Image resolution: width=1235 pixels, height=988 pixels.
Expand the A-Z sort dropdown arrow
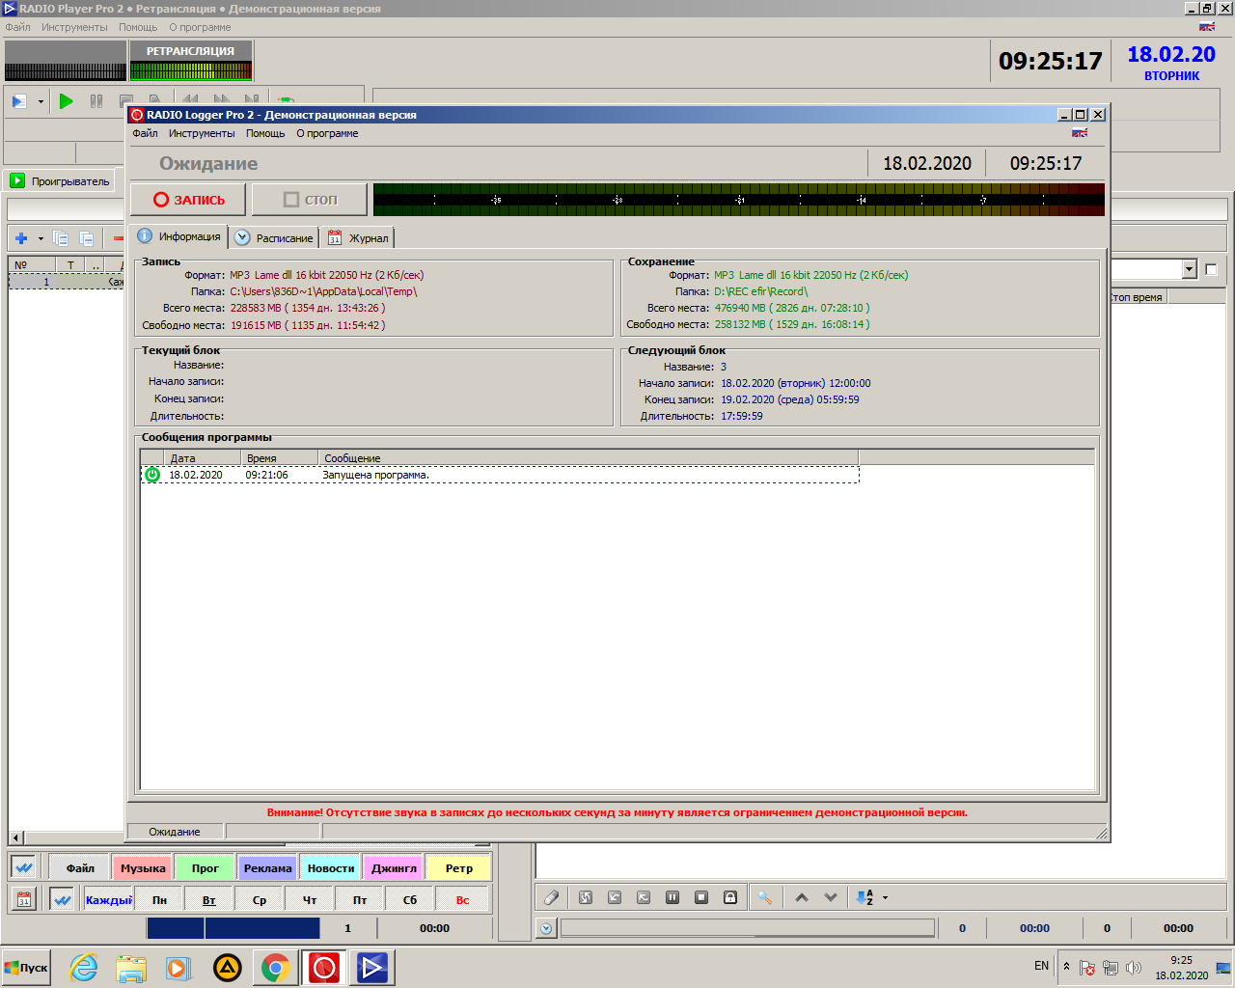pyautogui.click(x=885, y=898)
